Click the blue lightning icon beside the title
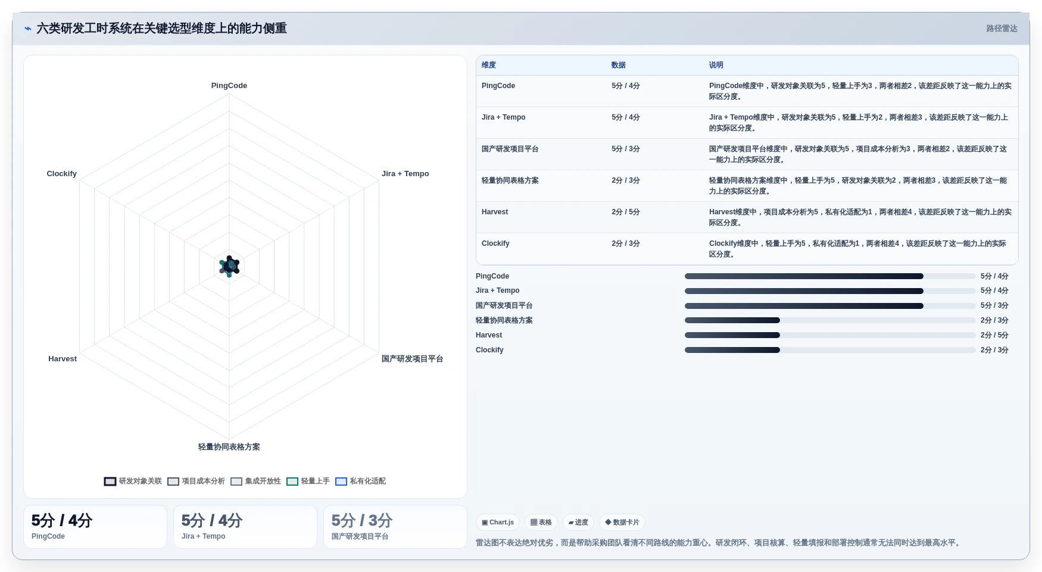 [27, 29]
